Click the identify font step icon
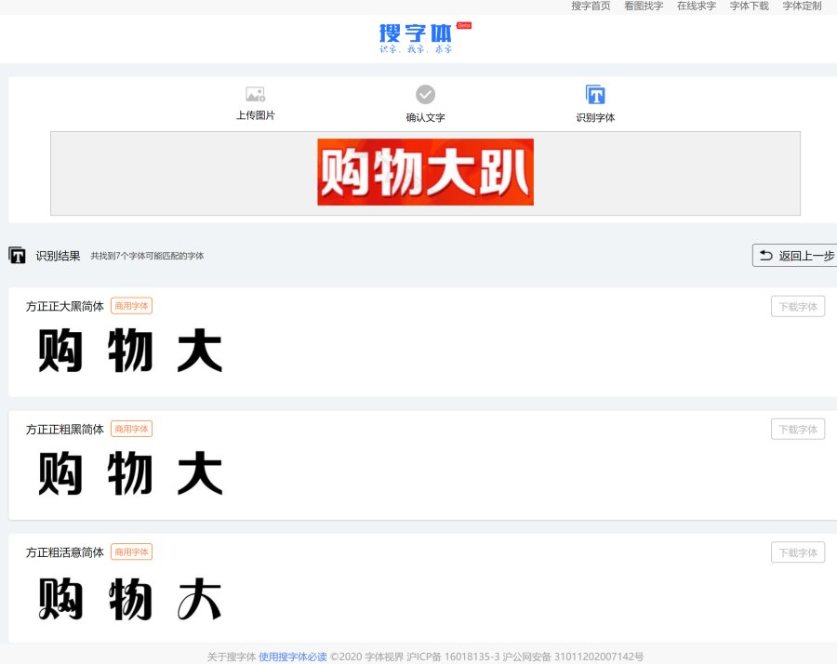Viewport: 837px width, 664px height. pyautogui.click(x=595, y=94)
